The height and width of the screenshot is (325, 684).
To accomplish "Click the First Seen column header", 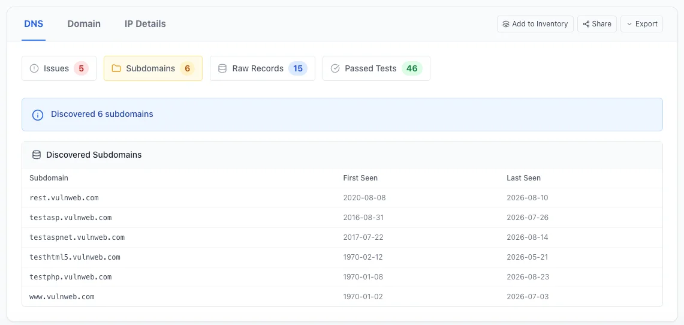I will tap(360, 178).
